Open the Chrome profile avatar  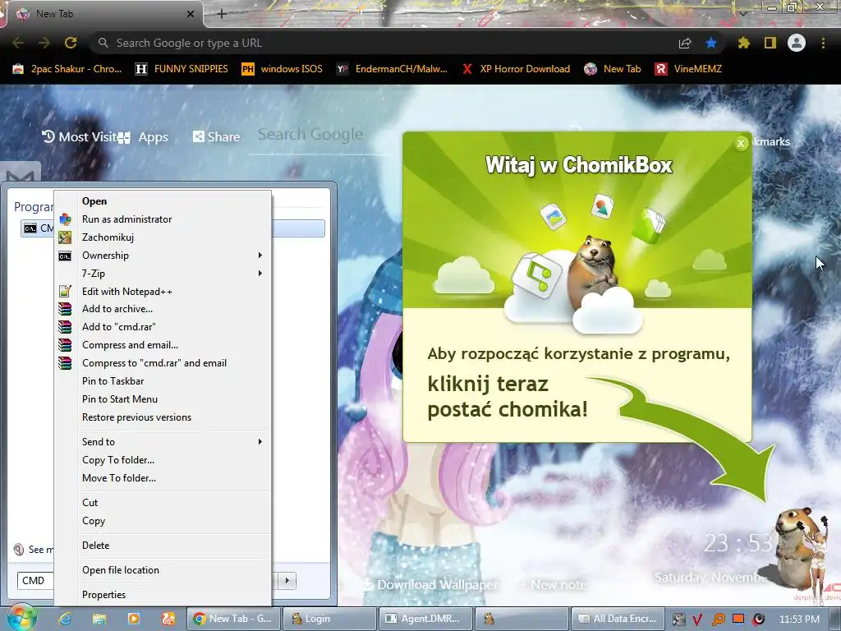797,43
